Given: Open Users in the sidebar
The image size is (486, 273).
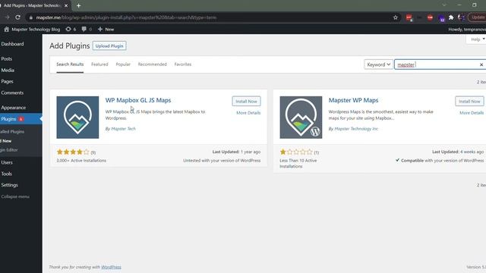Looking at the screenshot, I should (7, 162).
